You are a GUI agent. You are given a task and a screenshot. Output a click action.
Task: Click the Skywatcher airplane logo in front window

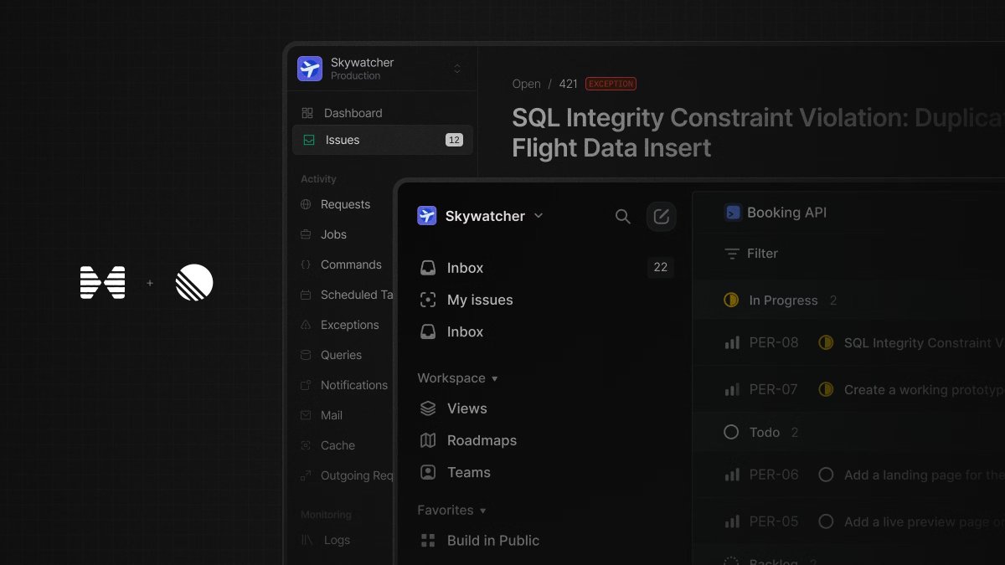[427, 216]
